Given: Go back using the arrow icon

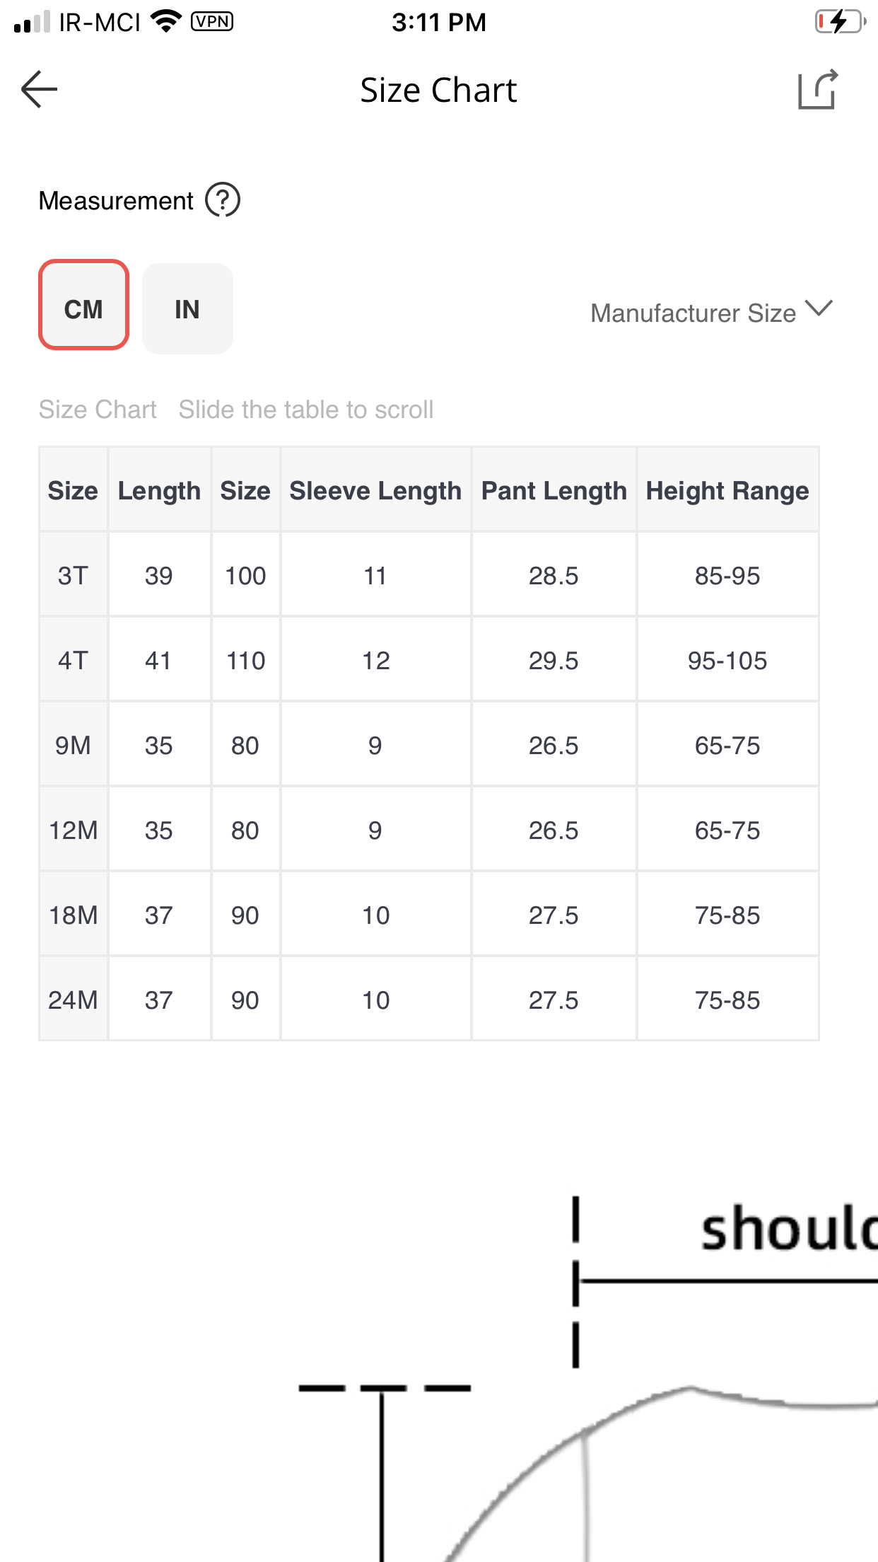Looking at the screenshot, I should point(39,90).
